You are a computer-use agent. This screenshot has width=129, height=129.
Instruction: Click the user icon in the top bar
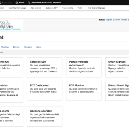[1, 3]
